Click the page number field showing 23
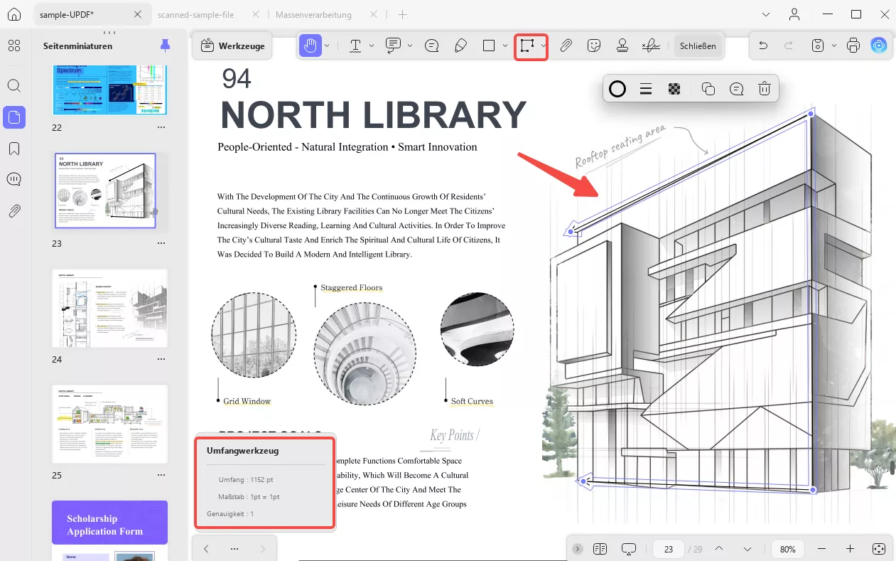 [669, 549]
